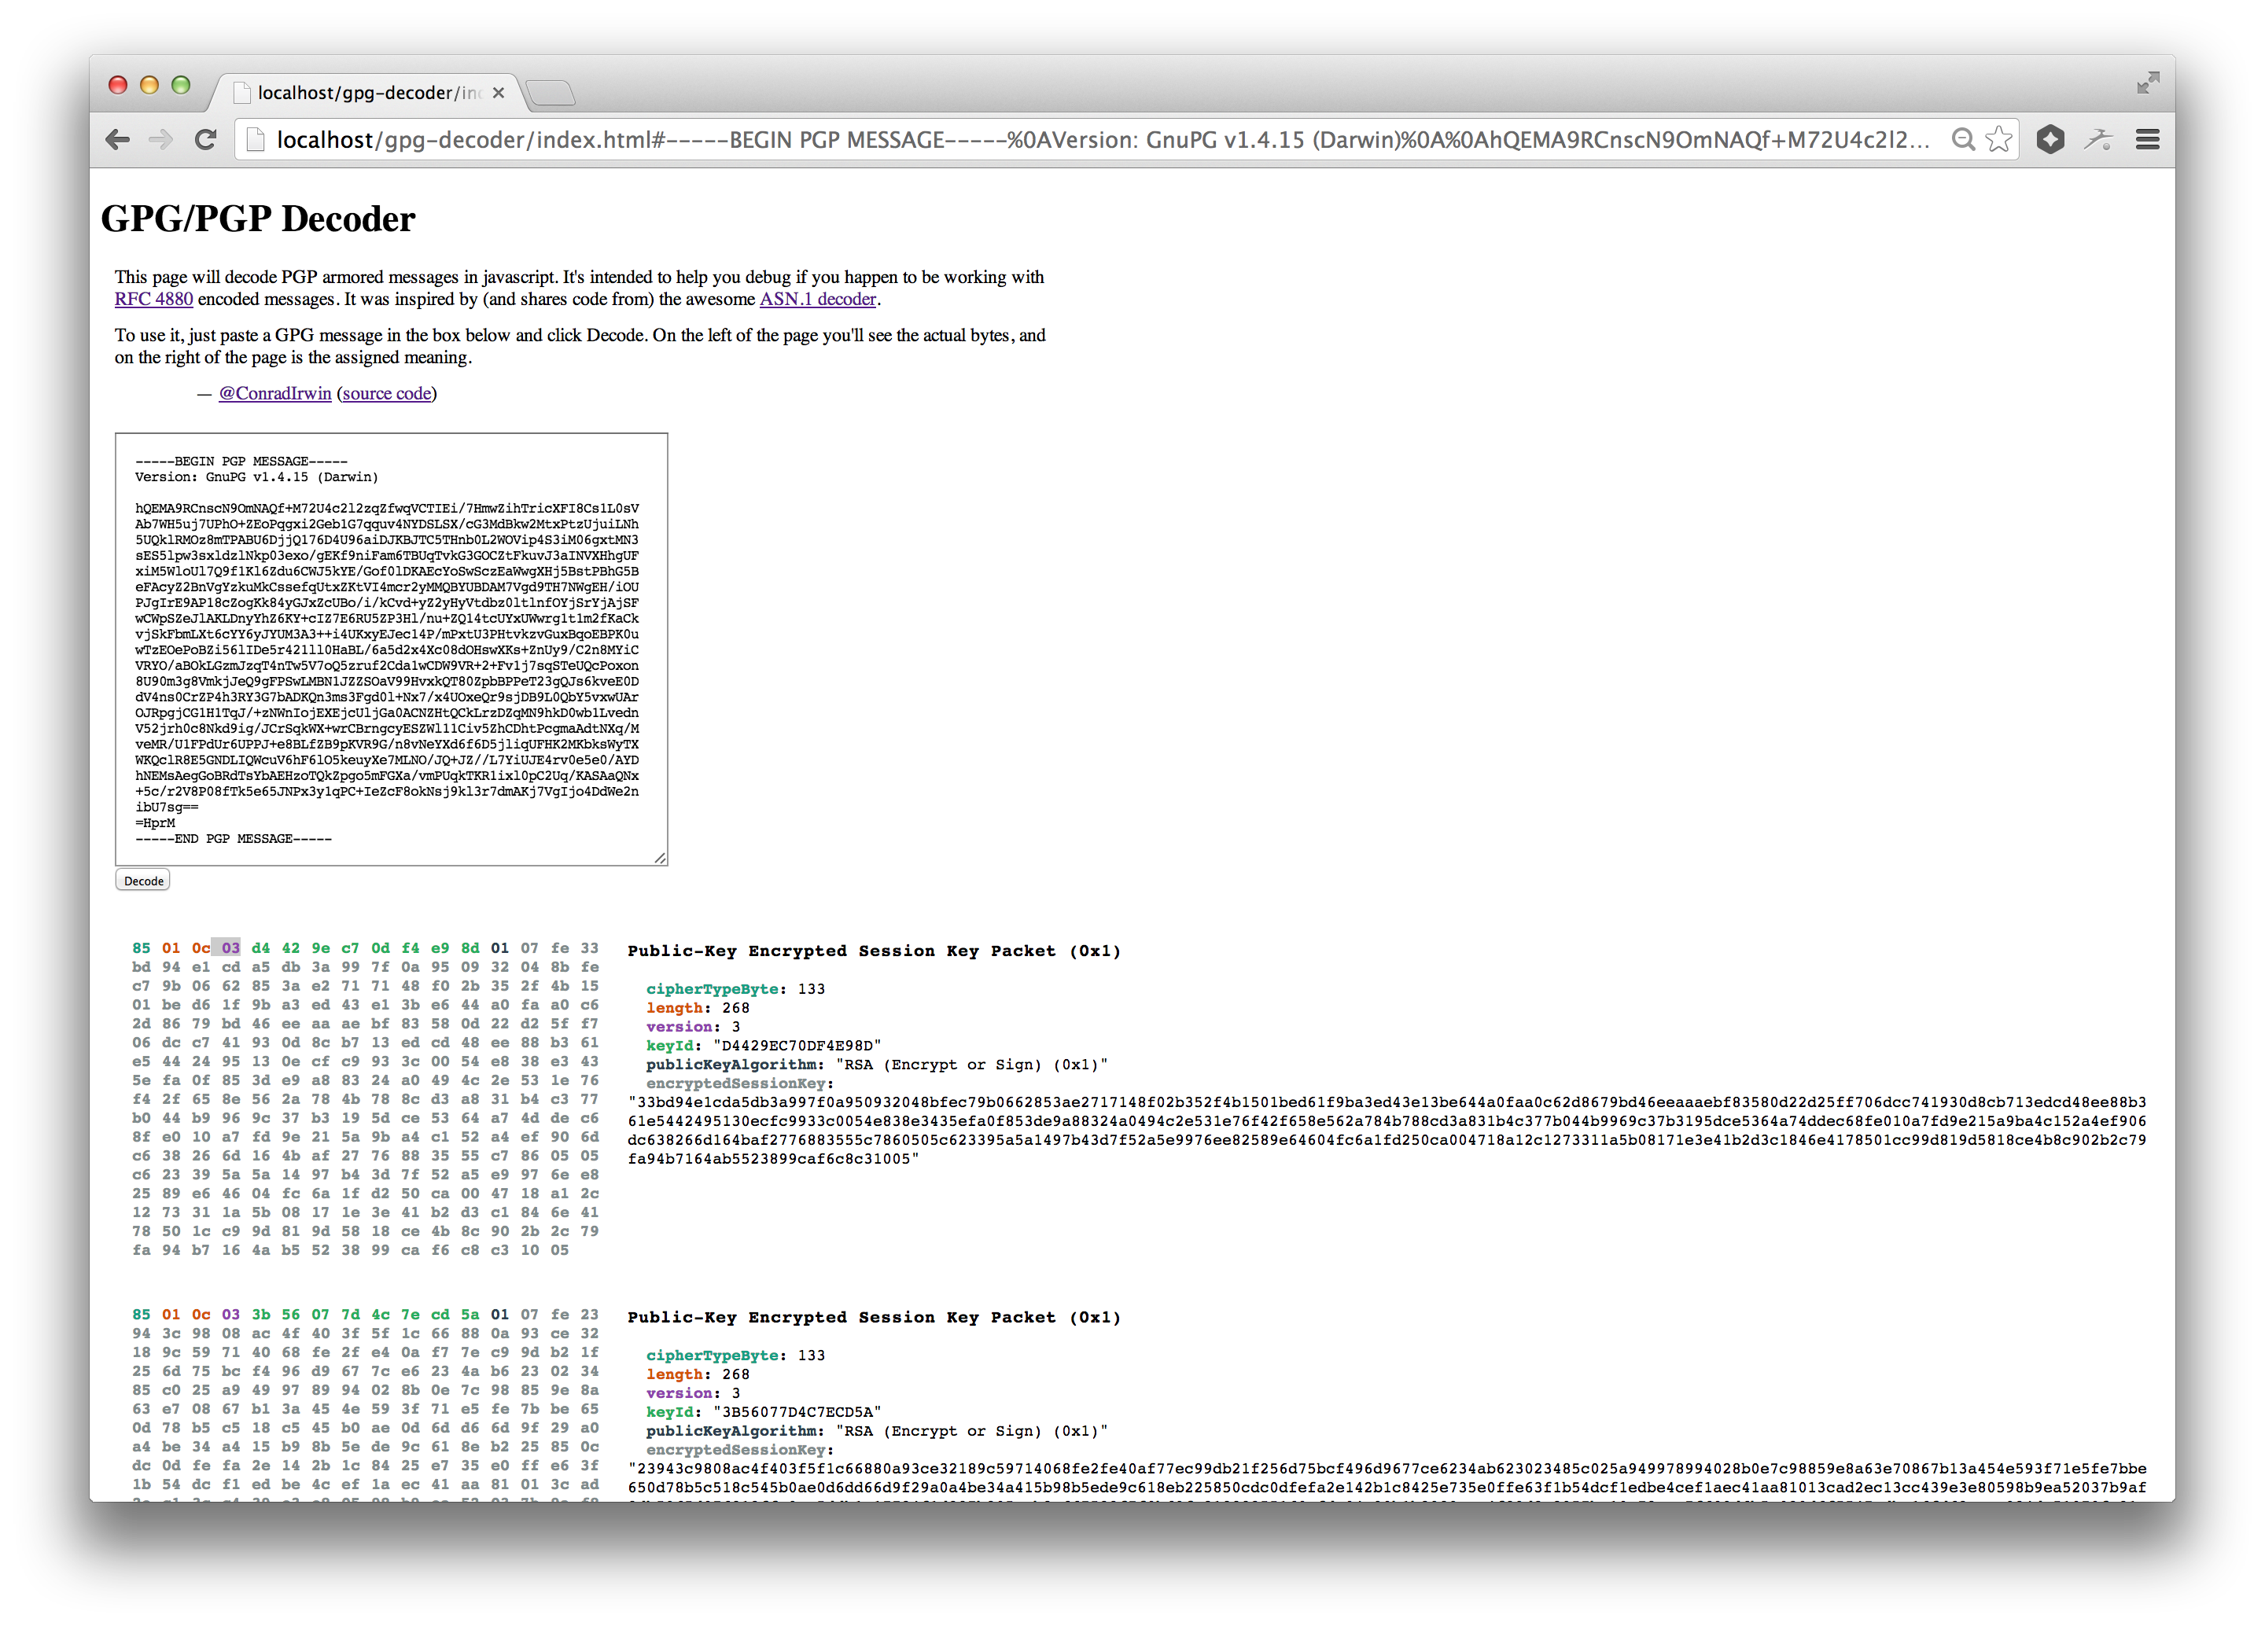
Task: Reload the GPG decoder page
Action: [x=206, y=140]
